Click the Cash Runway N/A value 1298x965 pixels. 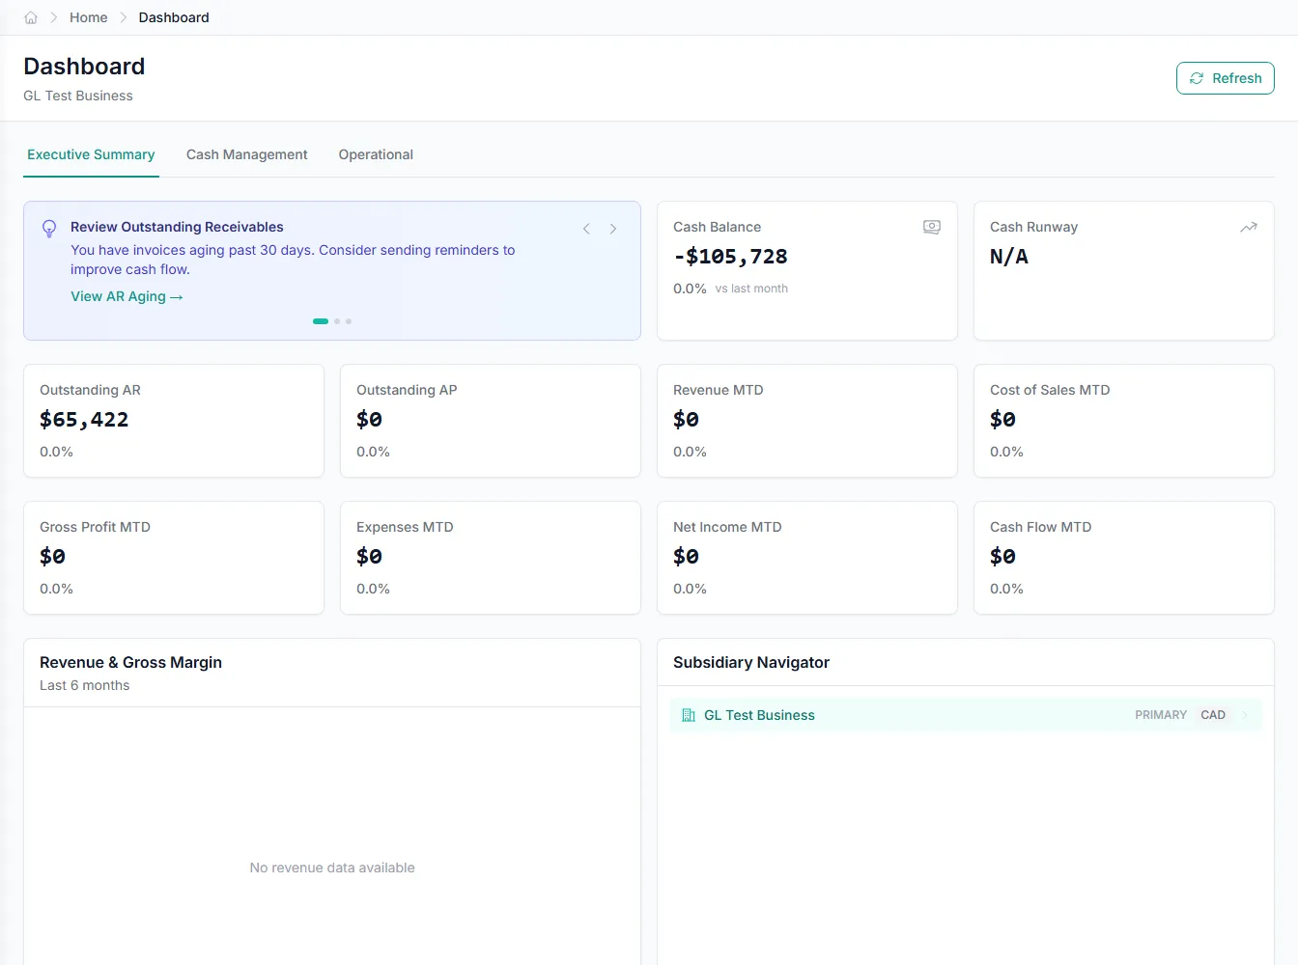tap(1009, 257)
